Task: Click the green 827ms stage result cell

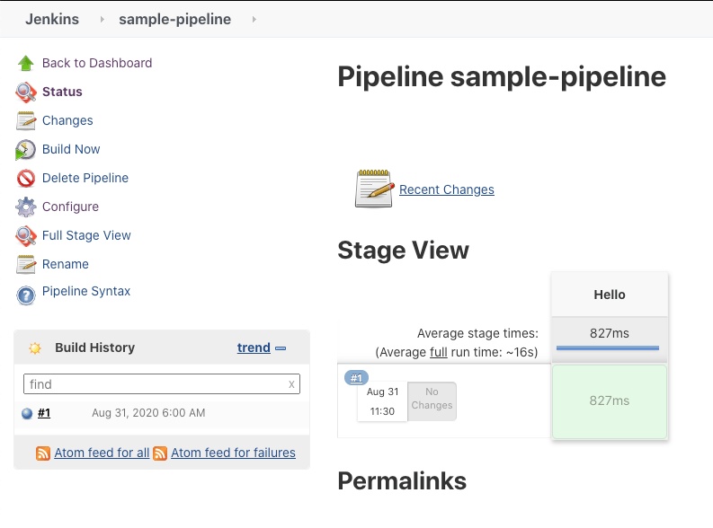Action: pyautogui.click(x=610, y=401)
